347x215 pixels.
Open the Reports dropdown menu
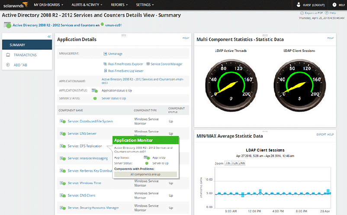click(x=119, y=5)
